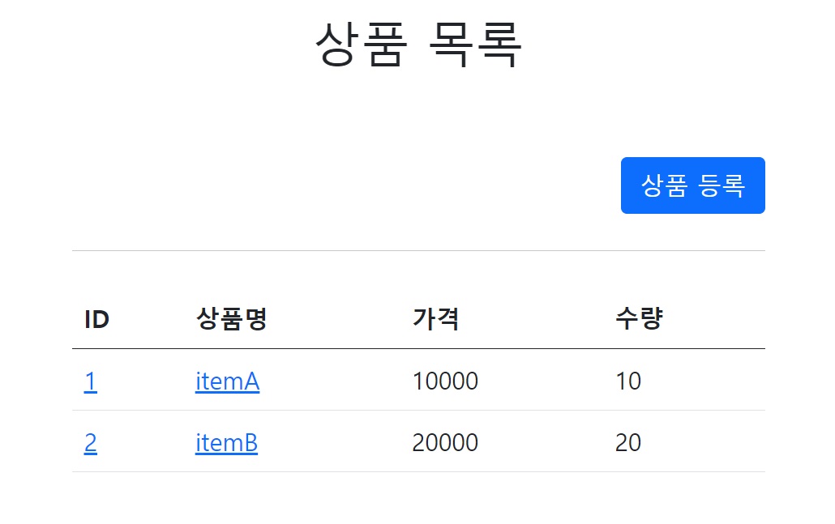Click the ID link numbered 1
This screenshot has height=524, width=835.
click(x=90, y=381)
